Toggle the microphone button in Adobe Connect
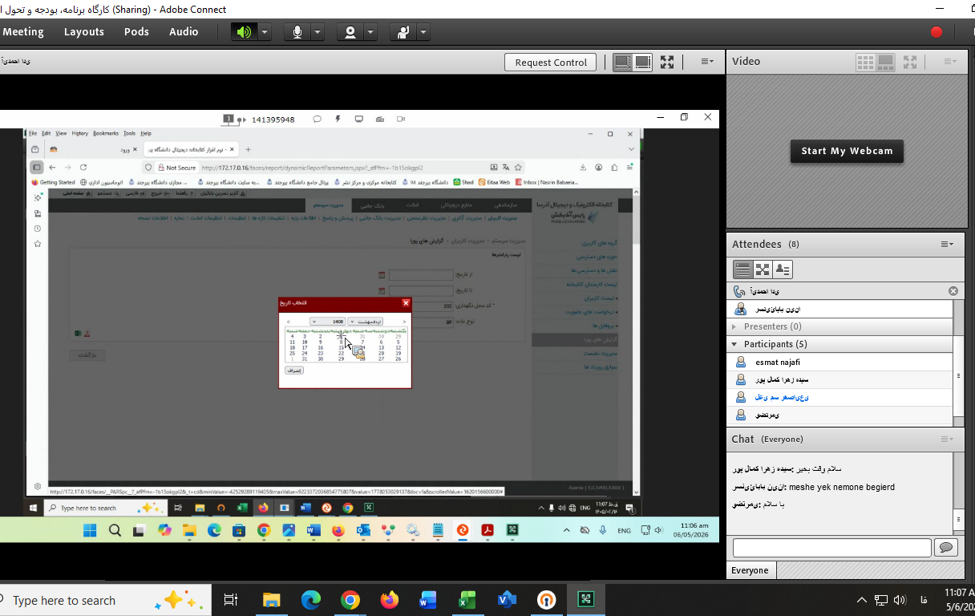975x616 pixels. [x=297, y=32]
